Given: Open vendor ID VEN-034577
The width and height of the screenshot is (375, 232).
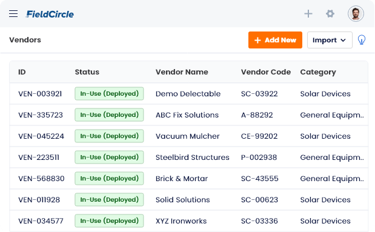Looking at the screenshot, I should 41,221.
